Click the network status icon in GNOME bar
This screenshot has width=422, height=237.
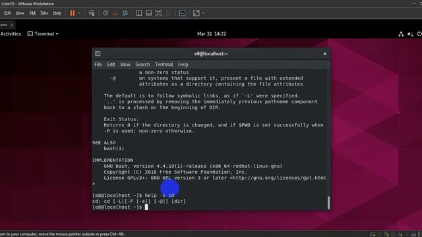point(401,34)
